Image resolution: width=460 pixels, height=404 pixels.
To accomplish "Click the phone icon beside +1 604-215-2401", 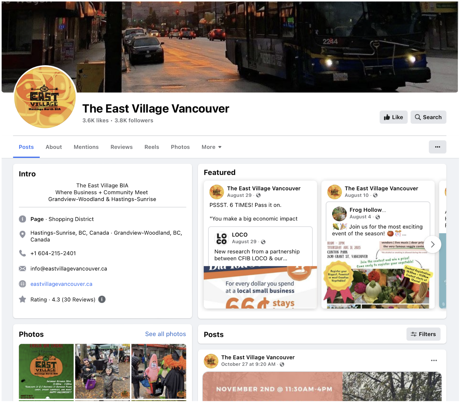I will coord(23,253).
